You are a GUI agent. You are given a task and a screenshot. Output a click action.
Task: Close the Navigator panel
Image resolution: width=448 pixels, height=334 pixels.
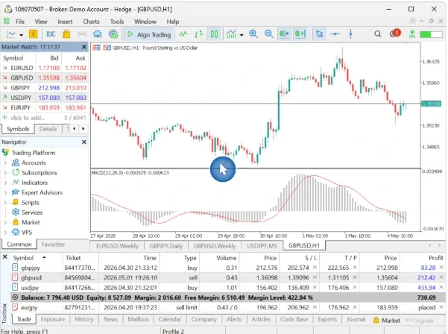click(84, 142)
